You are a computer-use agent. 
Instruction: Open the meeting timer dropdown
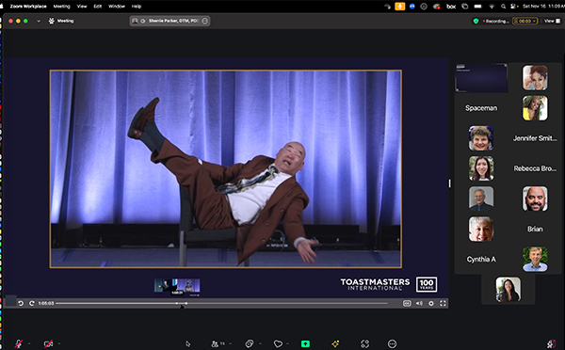(x=525, y=21)
